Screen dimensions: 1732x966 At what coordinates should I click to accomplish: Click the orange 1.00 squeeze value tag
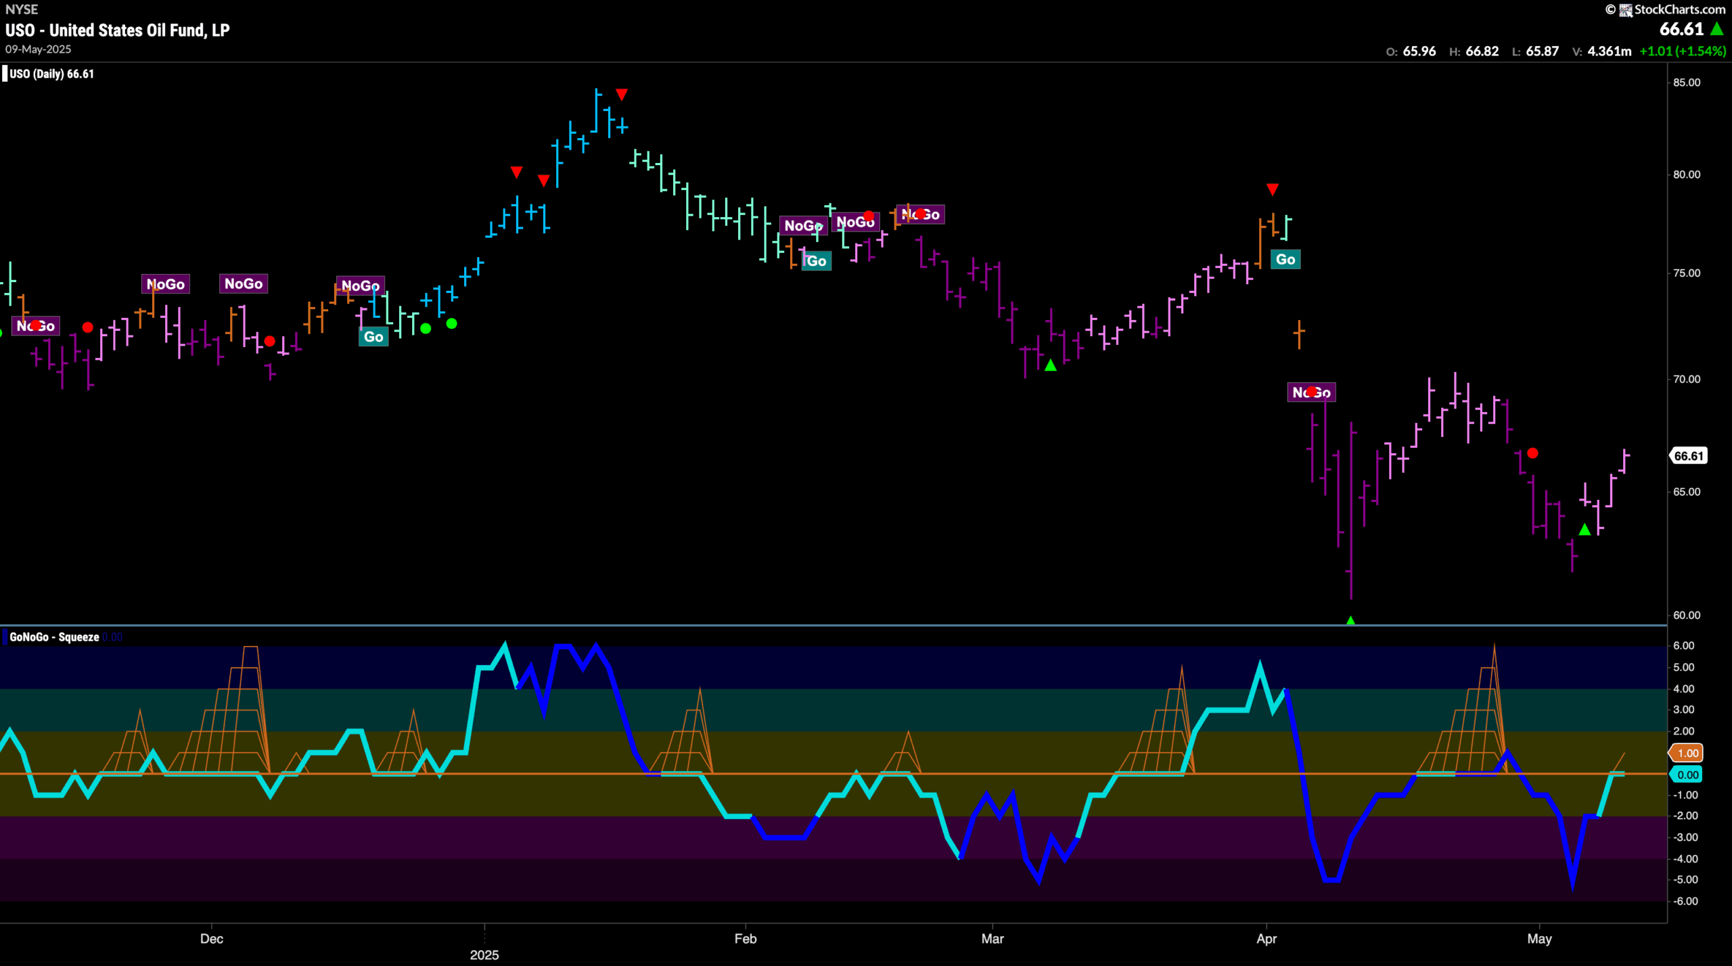pyautogui.click(x=1687, y=753)
